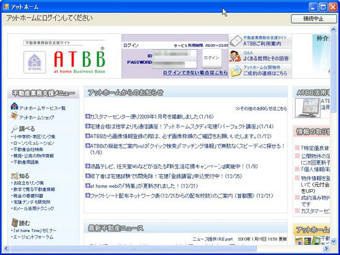Open 不動産会社検索 link

[28, 150]
